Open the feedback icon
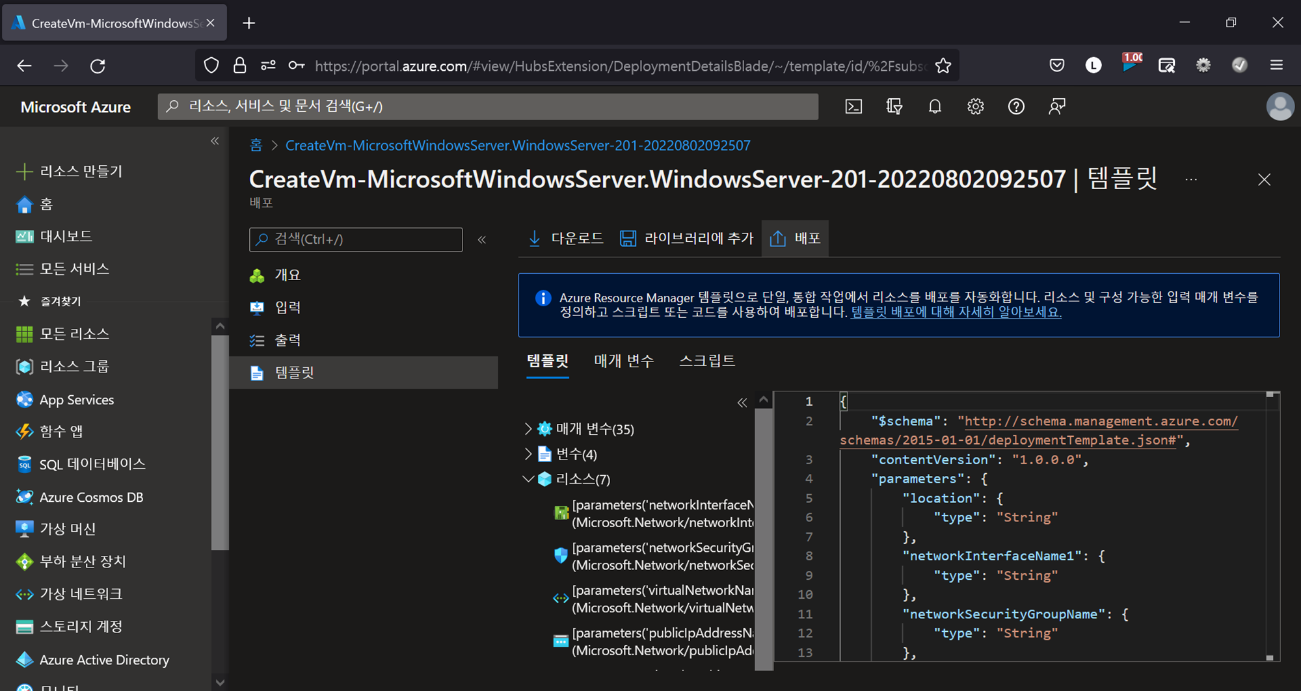Screen dimensions: 1301x691 (1057, 107)
